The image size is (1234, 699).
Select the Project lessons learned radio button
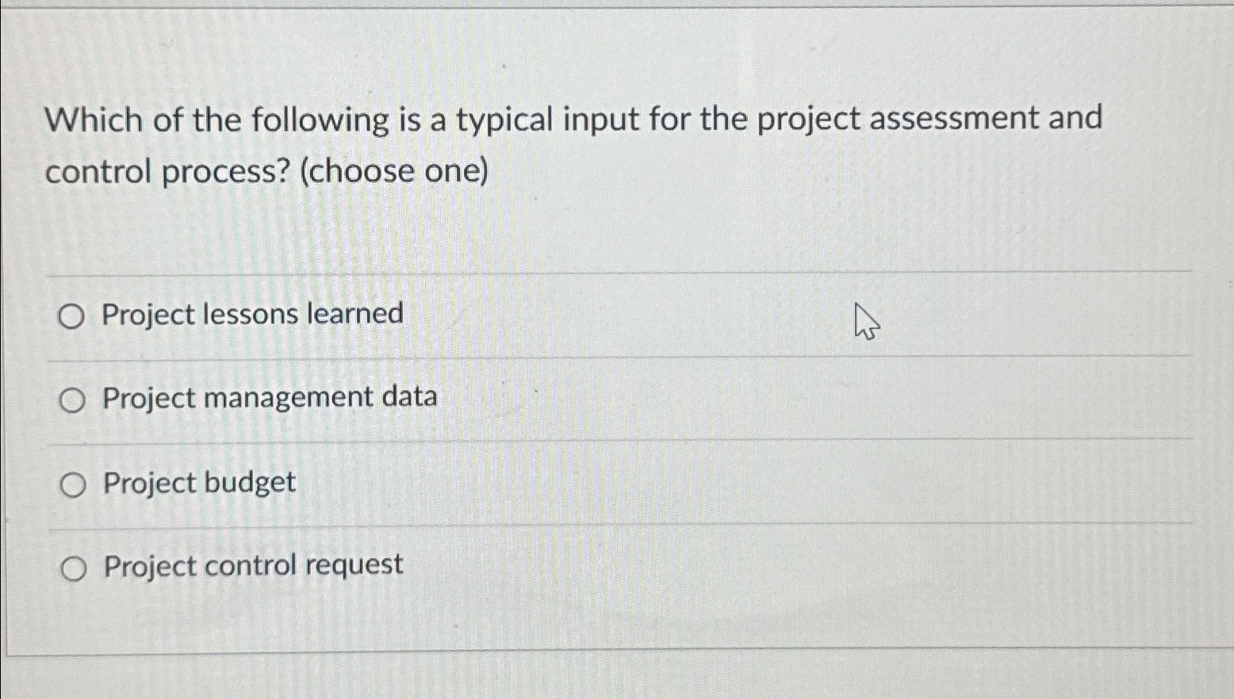(72, 315)
